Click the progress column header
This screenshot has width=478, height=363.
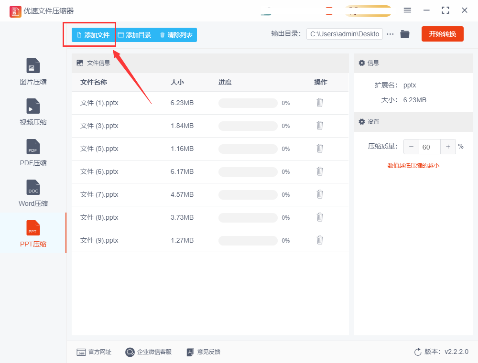pyautogui.click(x=225, y=82)
